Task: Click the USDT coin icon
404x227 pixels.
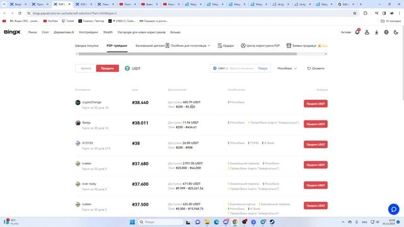Action: pos(128,69)
